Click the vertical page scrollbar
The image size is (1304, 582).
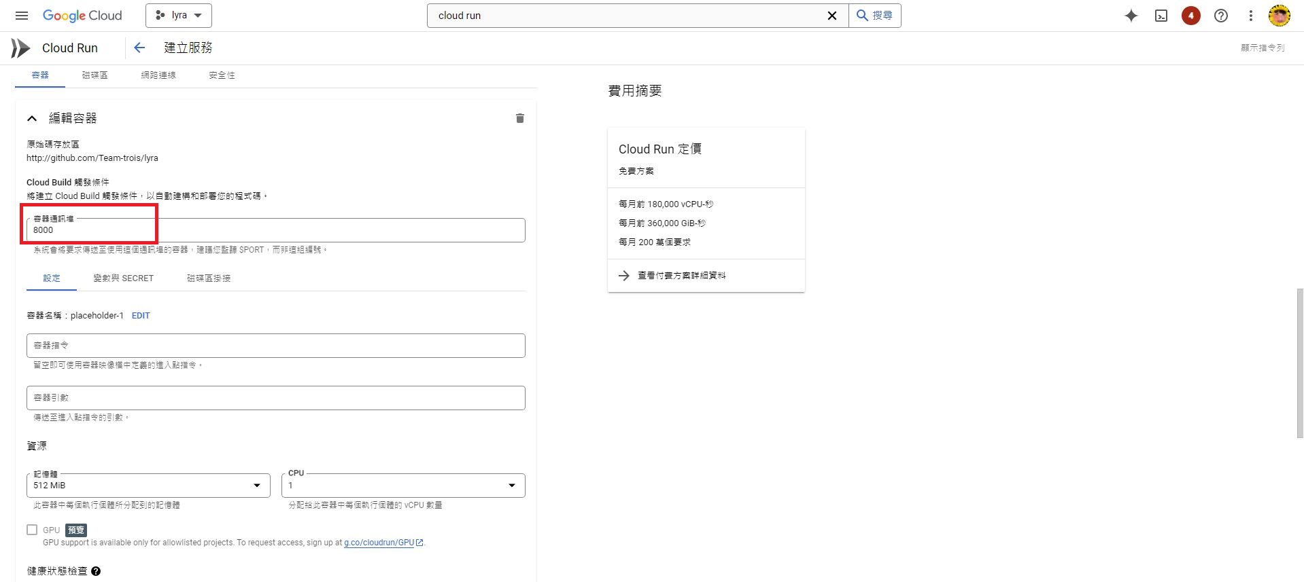[x=1300, y=363]
